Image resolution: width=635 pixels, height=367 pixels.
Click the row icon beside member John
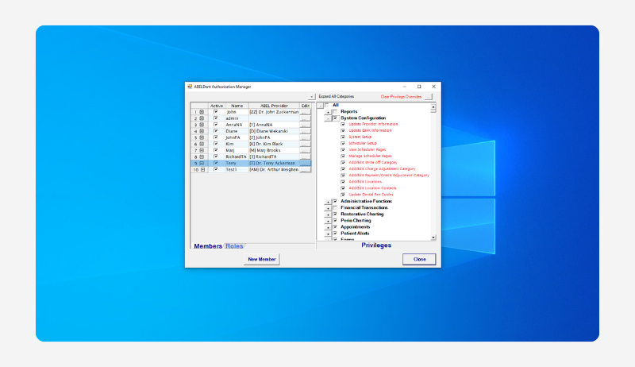(x=202, y=112)
